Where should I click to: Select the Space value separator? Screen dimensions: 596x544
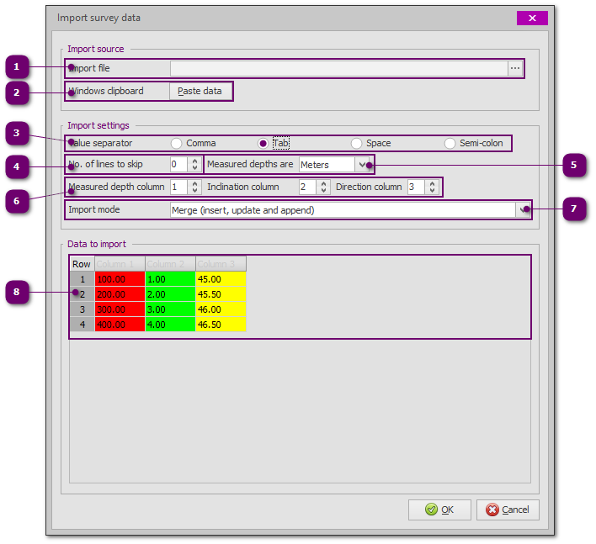pos(357,144)
